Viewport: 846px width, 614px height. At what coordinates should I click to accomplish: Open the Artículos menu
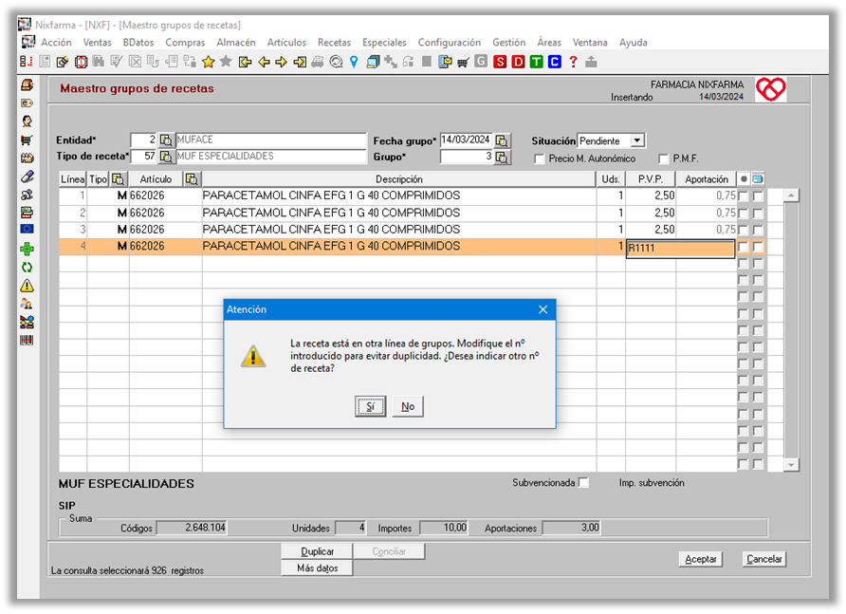pos(286,42)
